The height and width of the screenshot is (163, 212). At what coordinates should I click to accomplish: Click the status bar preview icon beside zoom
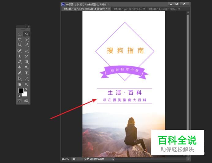[x=74, y=159]
